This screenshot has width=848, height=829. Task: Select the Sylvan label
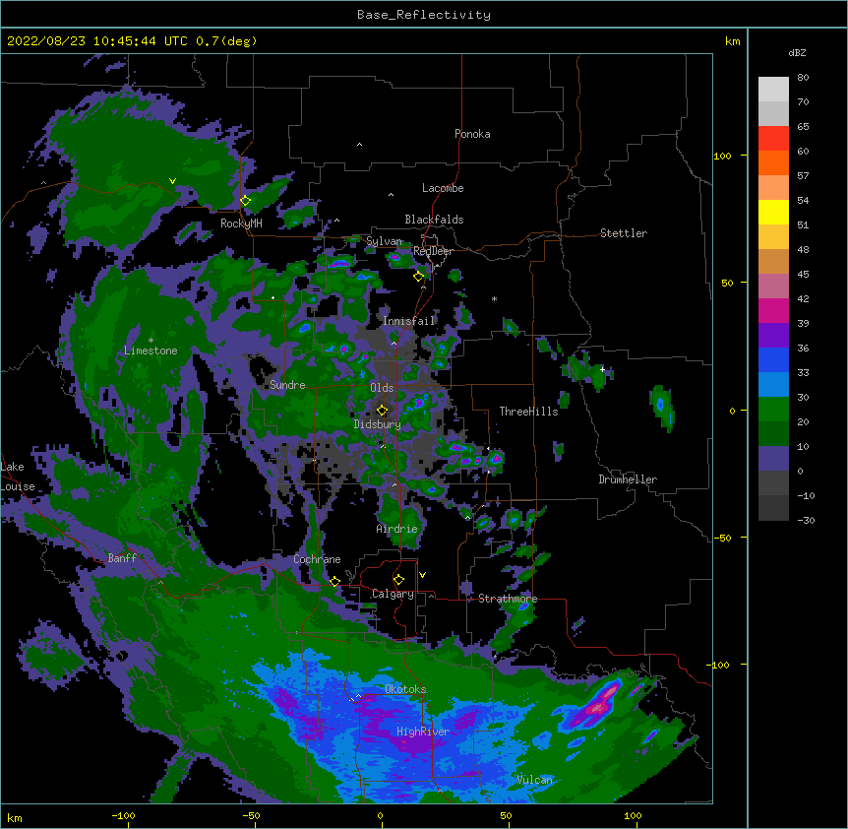[x=384, y=241]
